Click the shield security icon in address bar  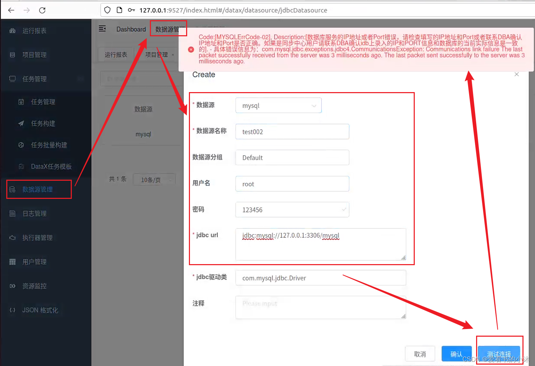107,10
